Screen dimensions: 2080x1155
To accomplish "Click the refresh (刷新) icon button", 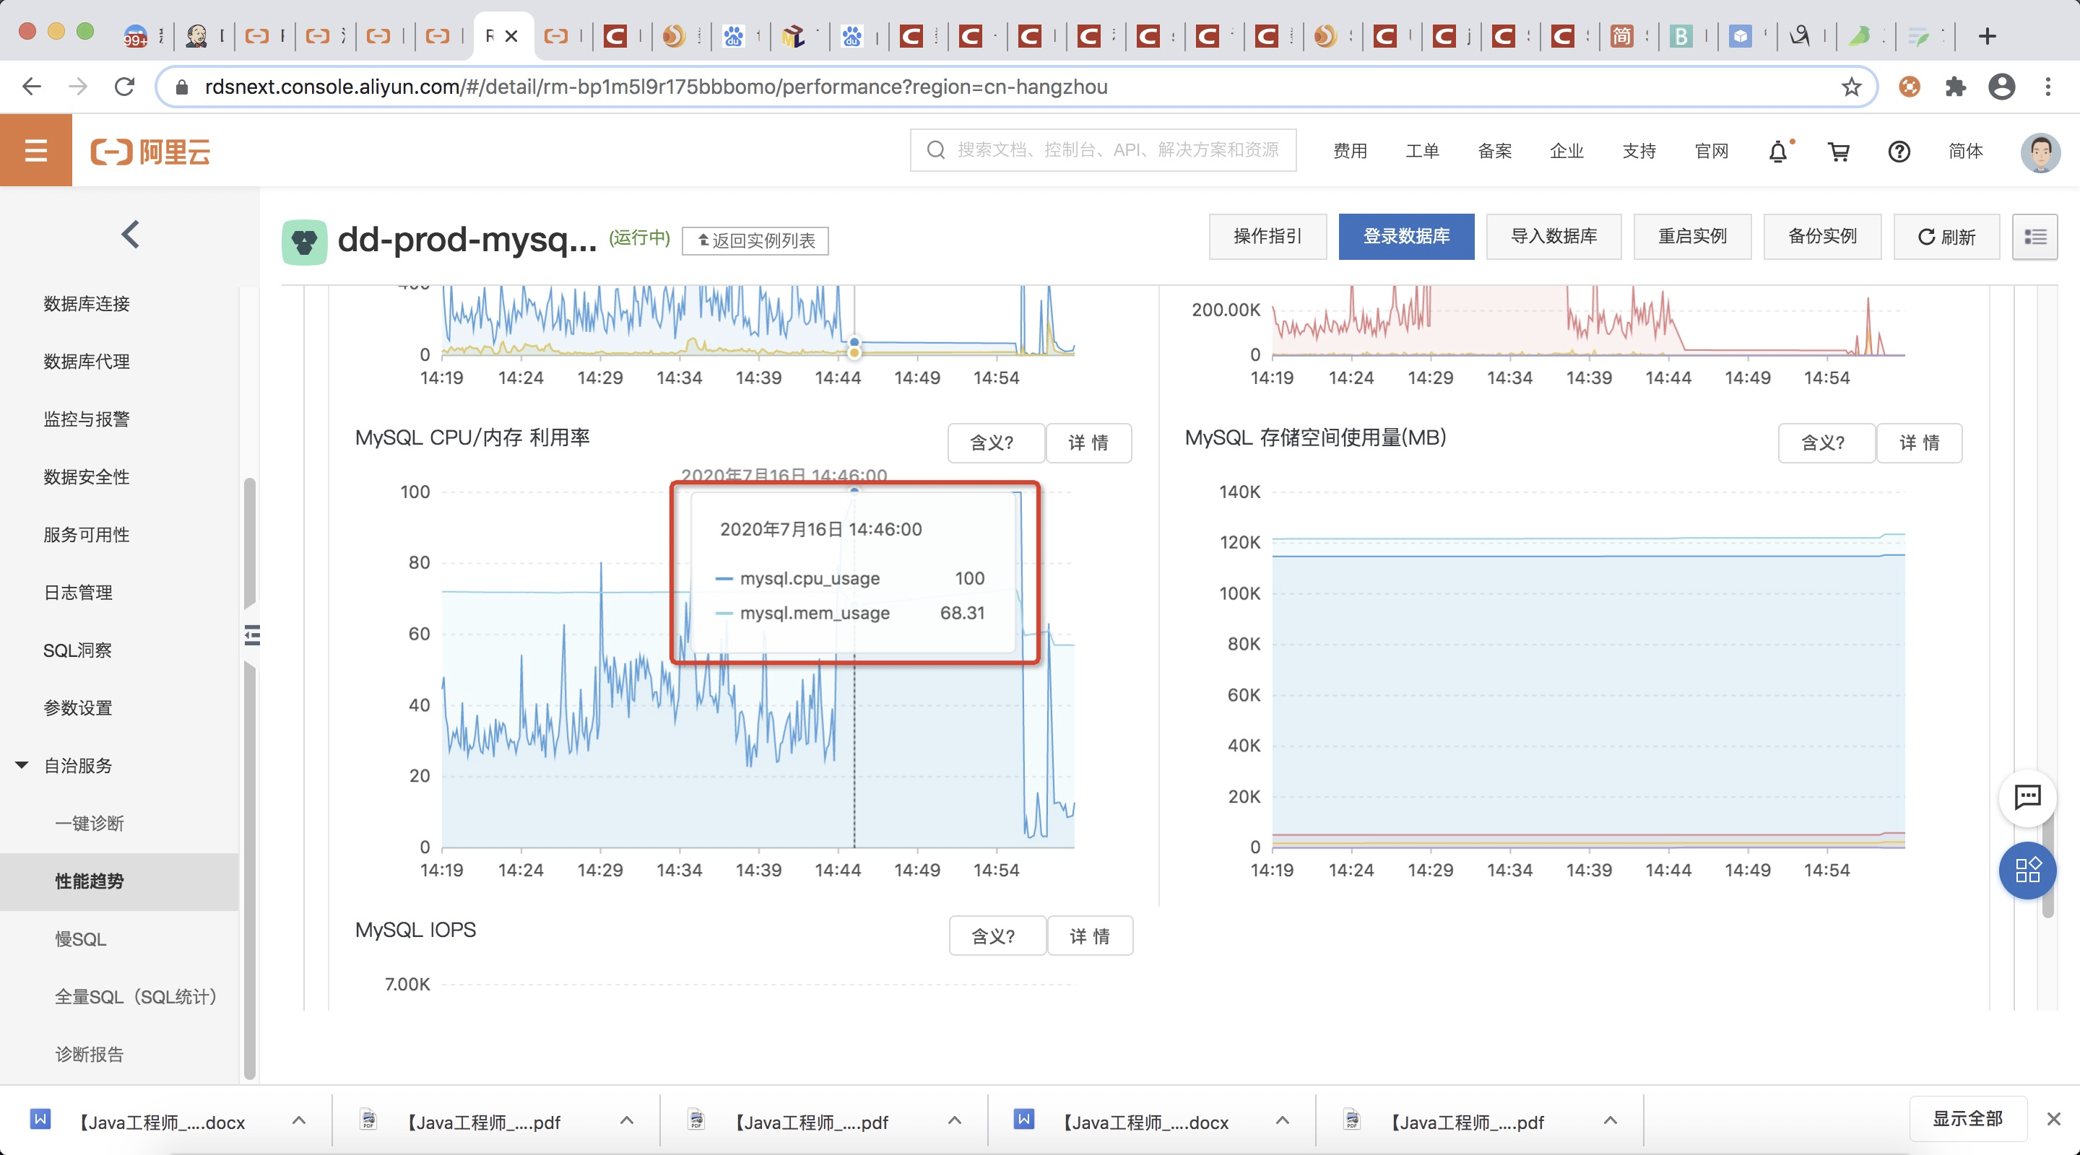I will click(x=1946, y=237).
